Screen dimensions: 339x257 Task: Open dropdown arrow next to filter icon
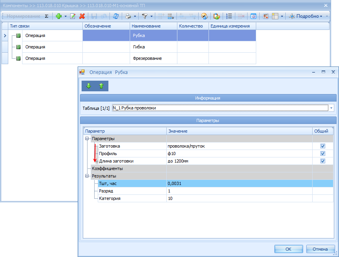[151, 16]
